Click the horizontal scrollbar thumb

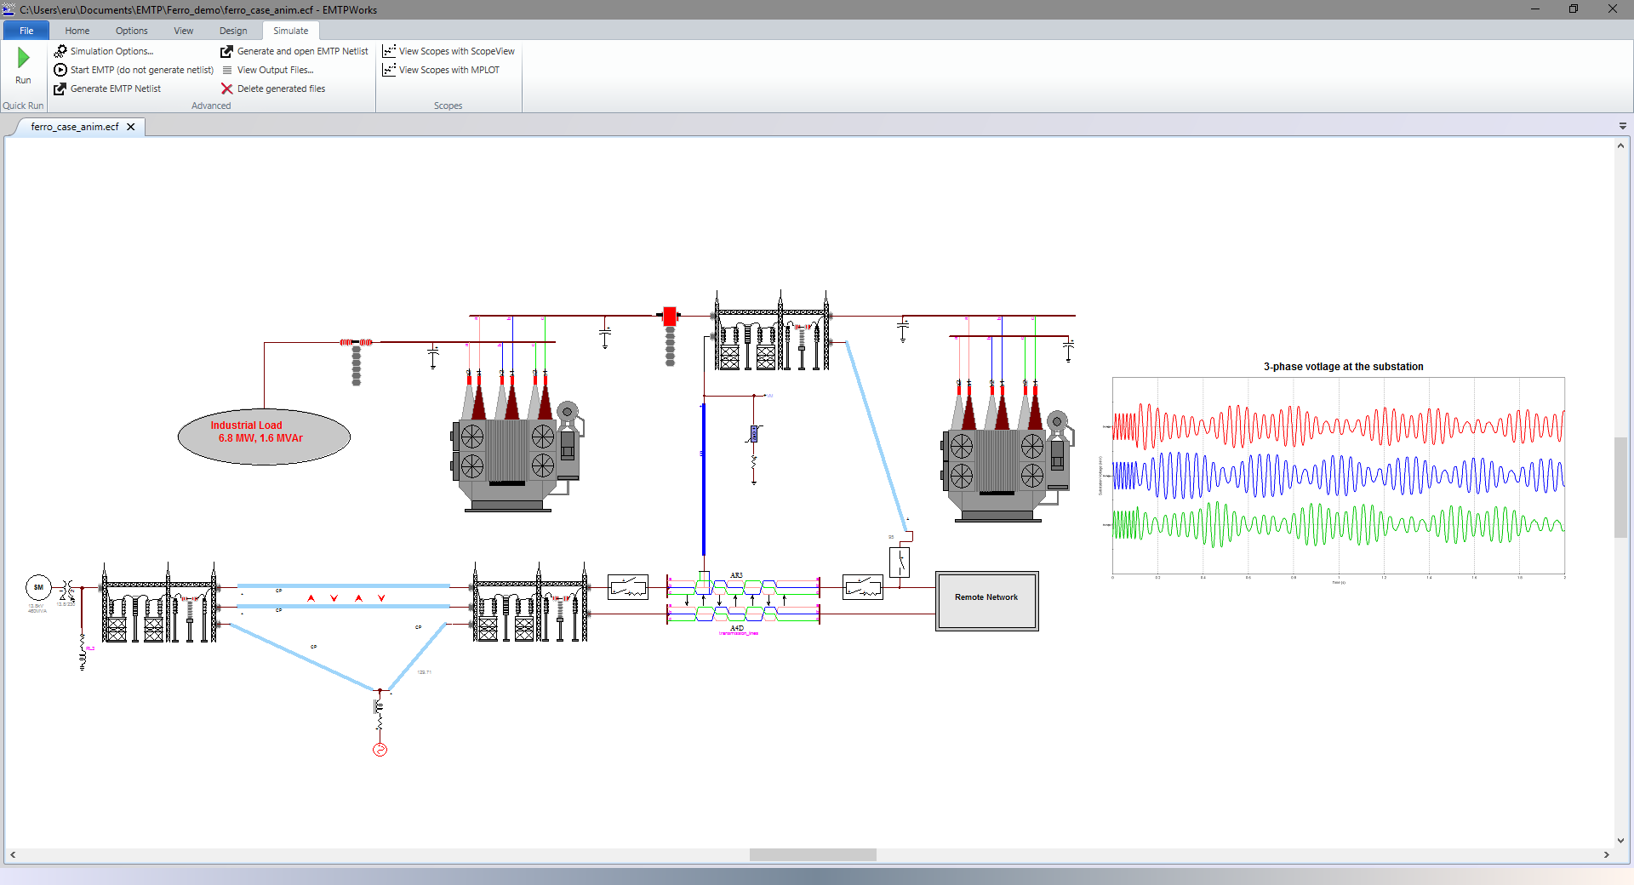coord(813,854)
